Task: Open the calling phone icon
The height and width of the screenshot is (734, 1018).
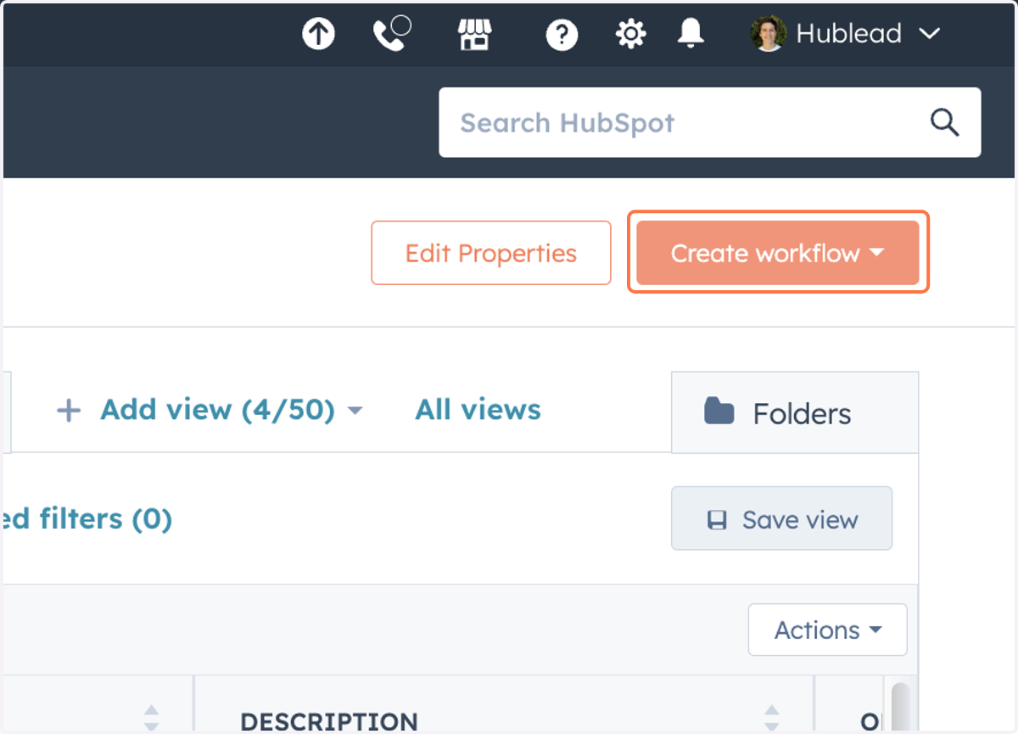Action: click(x=392, y=34)
